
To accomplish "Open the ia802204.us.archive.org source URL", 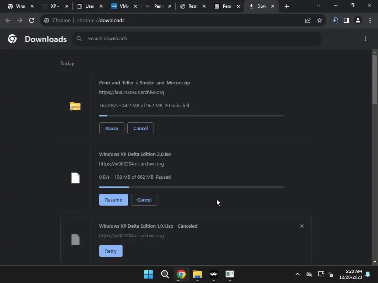I will point(131,236).
